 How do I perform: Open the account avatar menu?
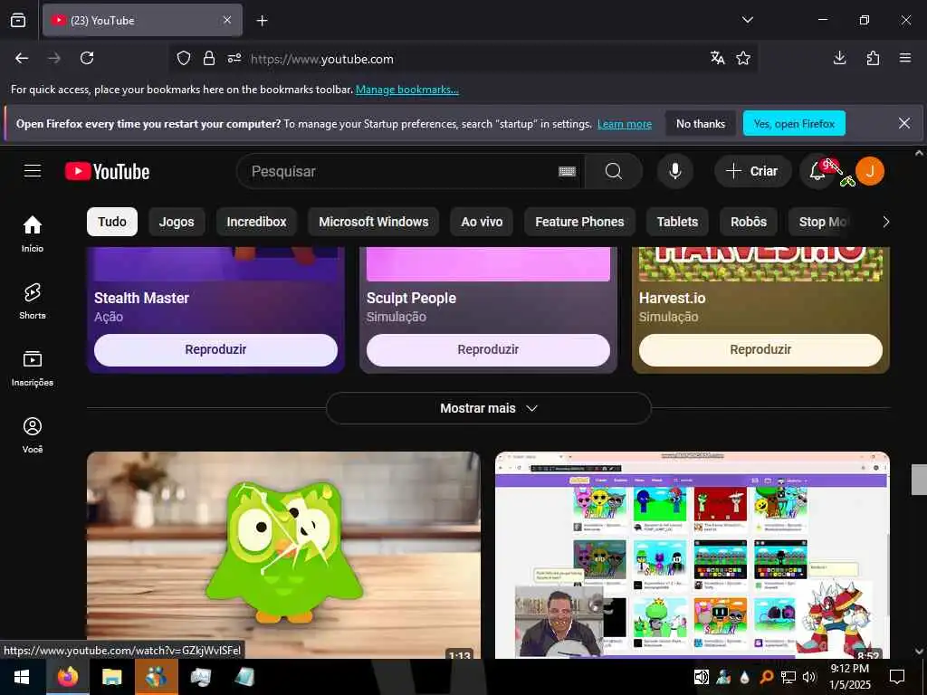[870, 171]
